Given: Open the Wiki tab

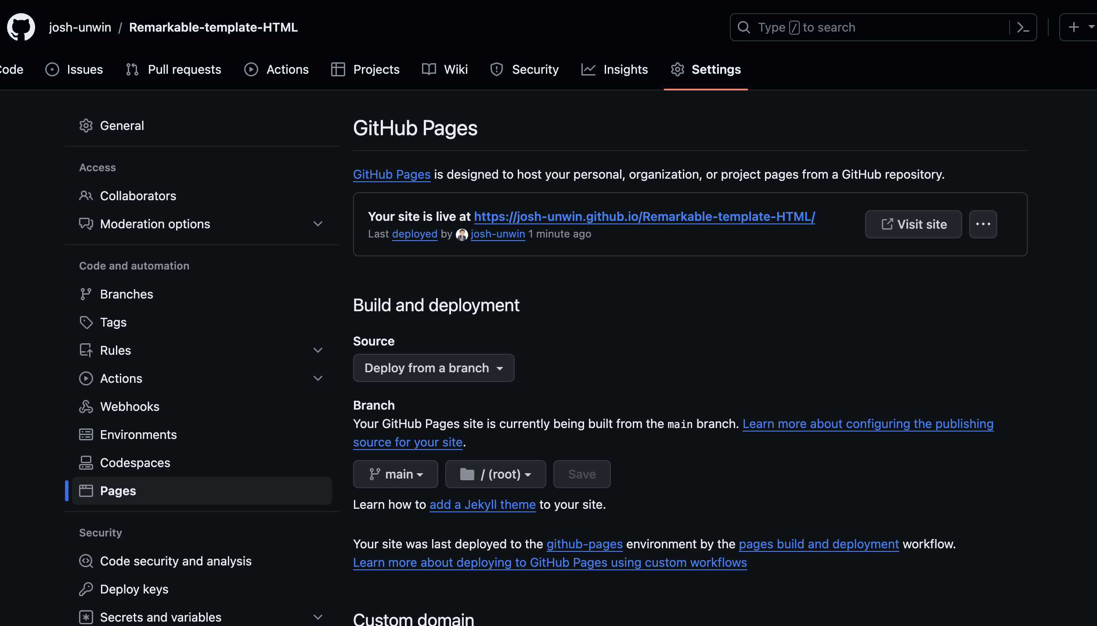Looking at the screenshot, I should 445,69.
